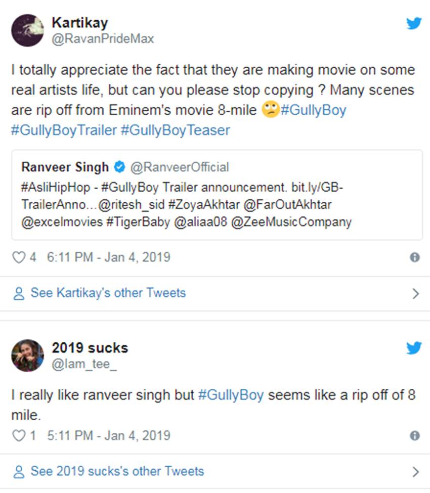Click person icon beside See Kartikay's other Tweets
Screen dimensions: 430x493
tap(19, 293)
